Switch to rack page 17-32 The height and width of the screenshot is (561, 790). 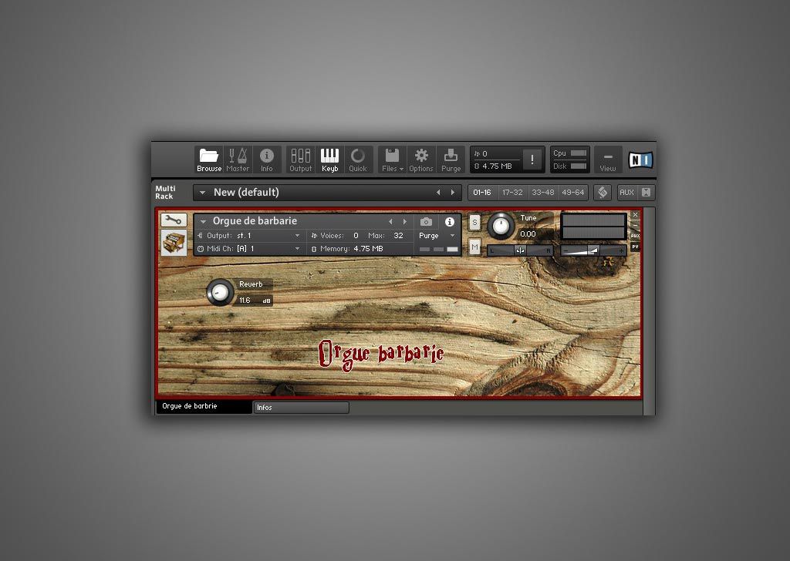(x=512, y=192)
